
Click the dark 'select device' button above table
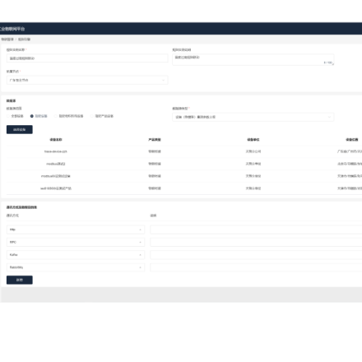[x=20, y=129]
